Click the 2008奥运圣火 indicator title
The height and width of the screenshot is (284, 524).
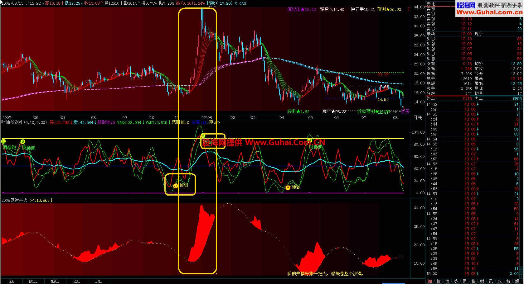(x=14, y=200)
